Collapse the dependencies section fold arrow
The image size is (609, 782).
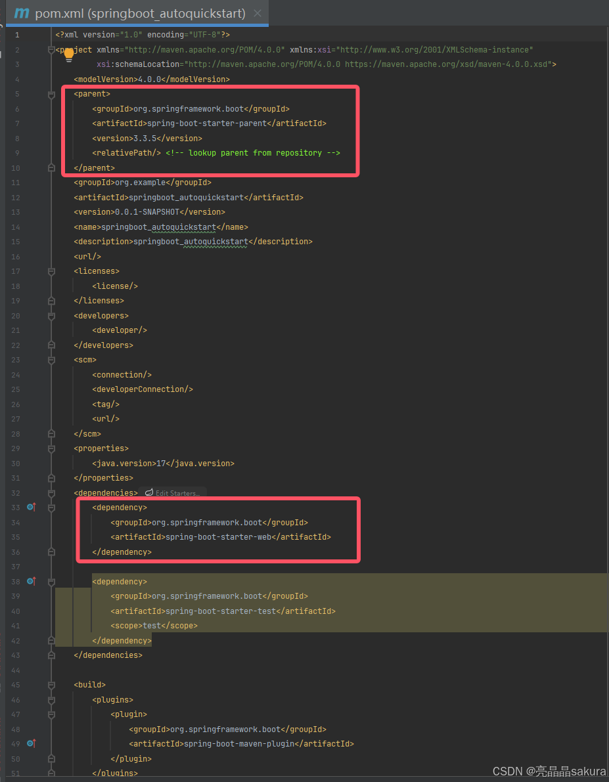tap(51, 492)
